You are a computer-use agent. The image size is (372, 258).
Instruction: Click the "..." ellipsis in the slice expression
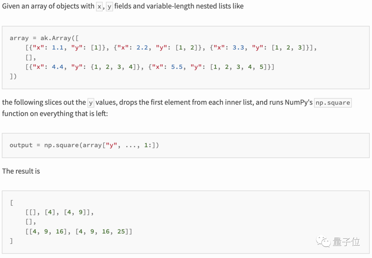coord(133,145)
